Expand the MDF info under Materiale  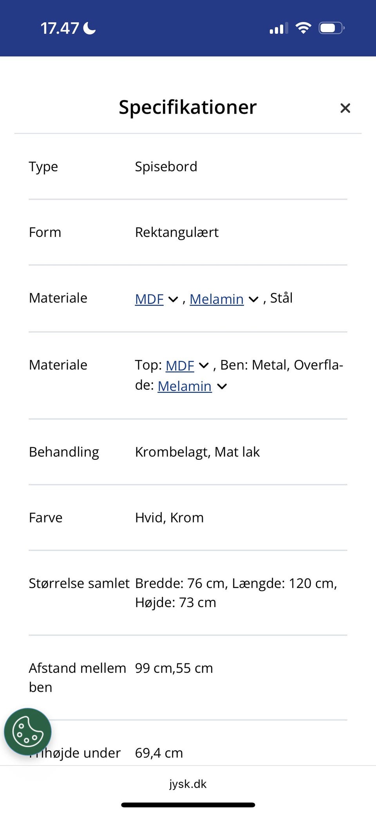tap(173, 300)
